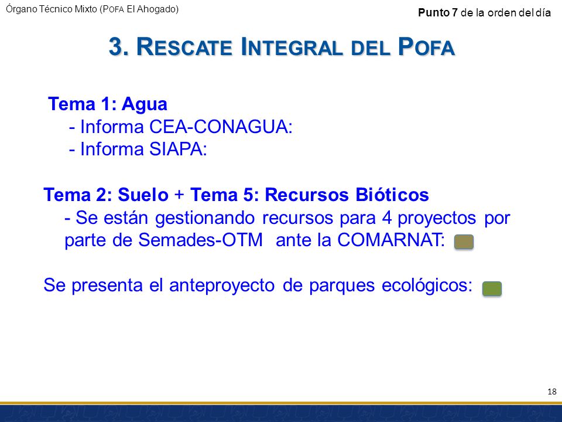Image resolution: width=562 pixels, height=422 pixels.
Task: Click the brown action button after COMARNAT
Action: [x=464, y=242]
